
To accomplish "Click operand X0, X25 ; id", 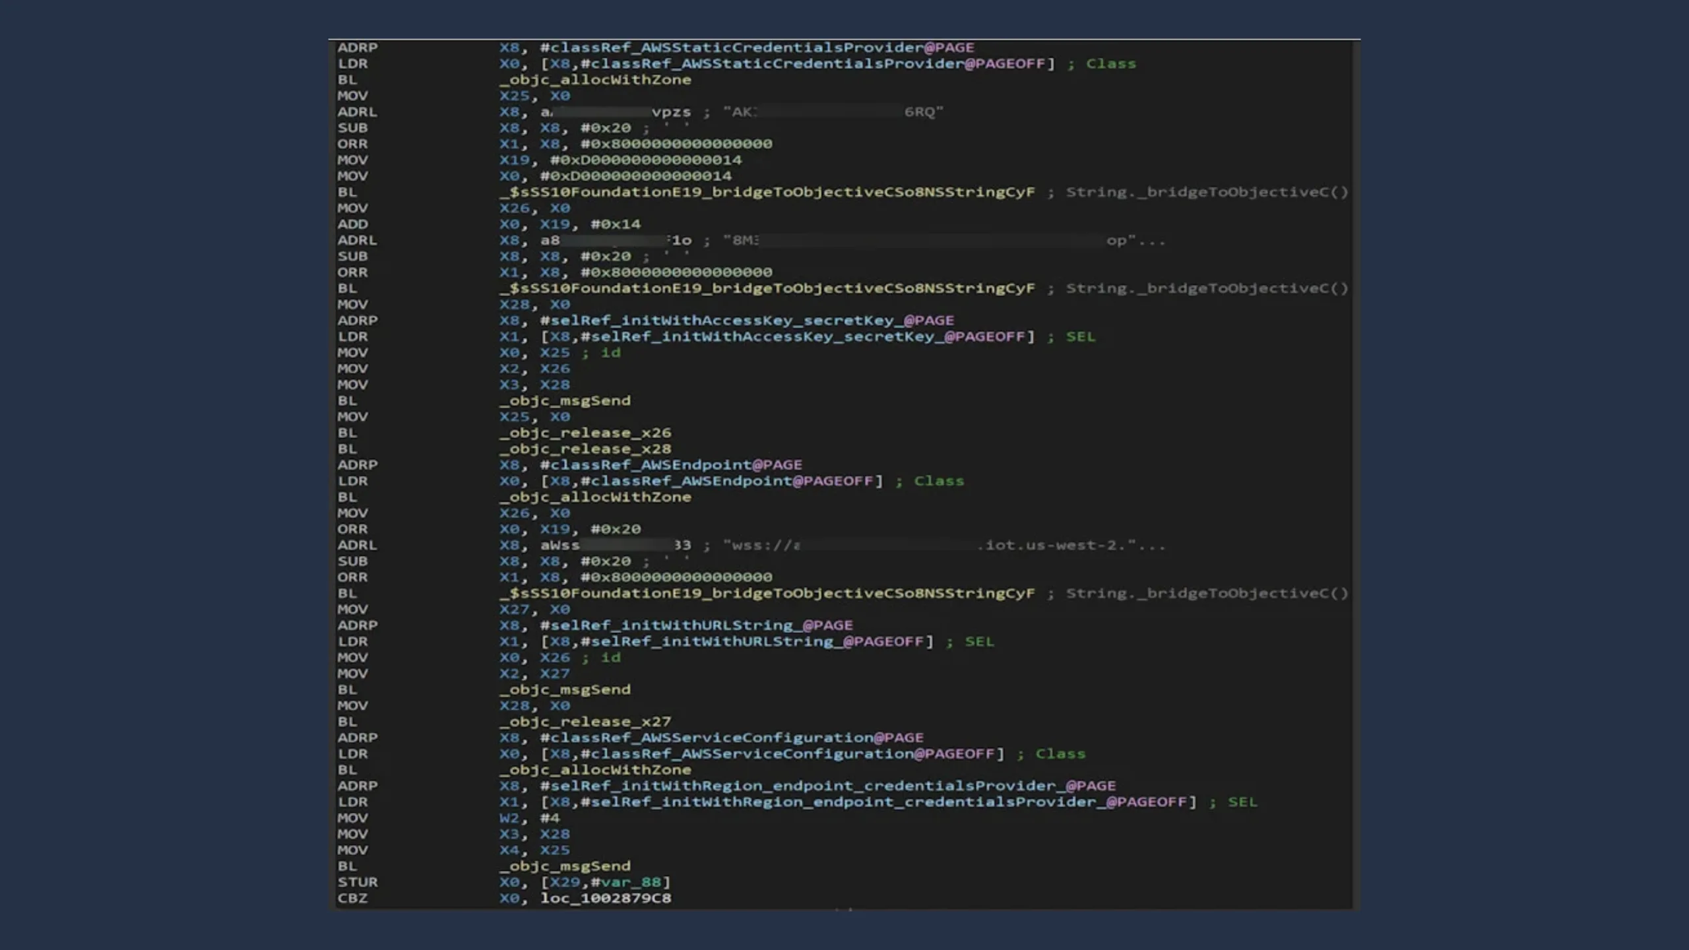I will pos(559,353).
